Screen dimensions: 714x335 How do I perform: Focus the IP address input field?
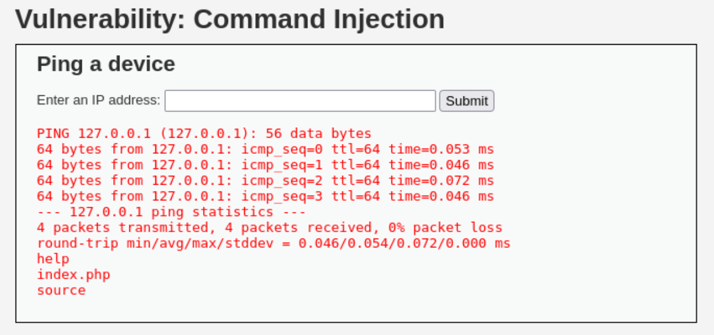tap(300, 100)
